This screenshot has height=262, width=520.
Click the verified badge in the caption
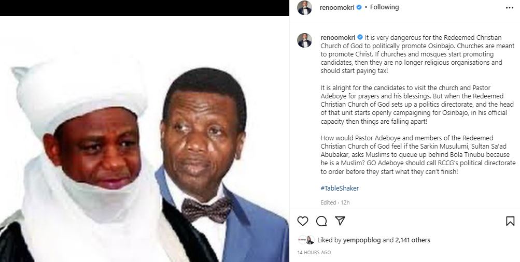pyautogui.click(x=359, y=38)
